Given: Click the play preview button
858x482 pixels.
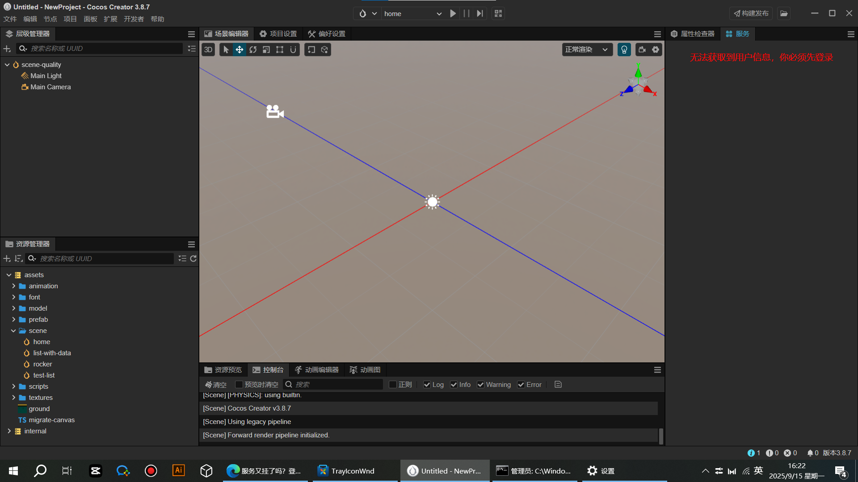Looking at the screenshot, I should [x=453, y=13].
